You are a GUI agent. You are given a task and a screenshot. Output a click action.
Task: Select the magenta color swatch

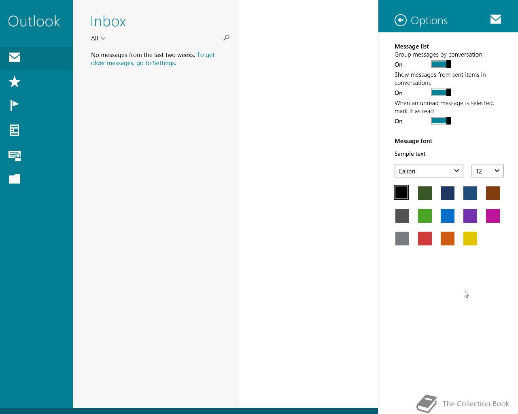[x=493, y=216]
